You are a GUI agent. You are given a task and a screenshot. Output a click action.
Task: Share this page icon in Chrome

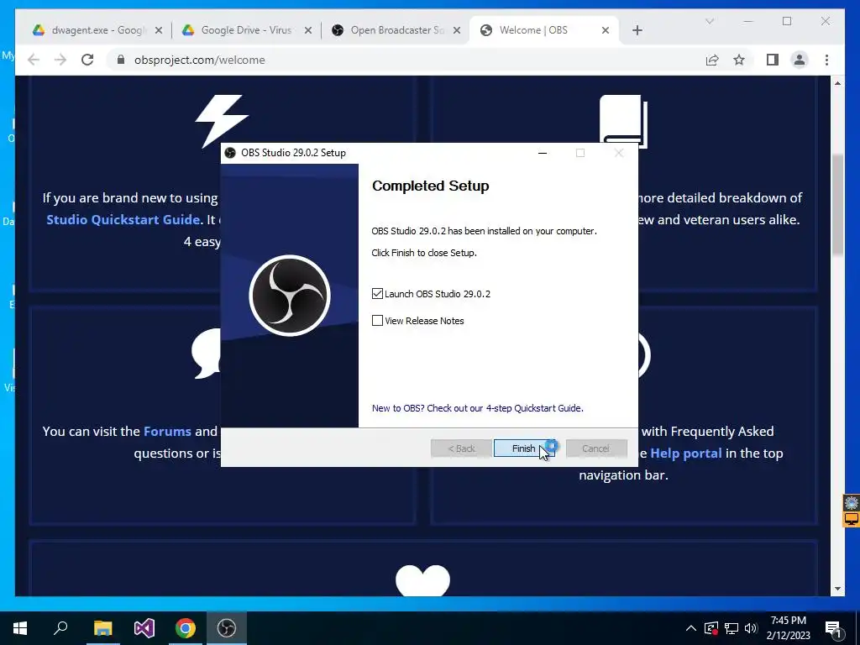[712, 60]
